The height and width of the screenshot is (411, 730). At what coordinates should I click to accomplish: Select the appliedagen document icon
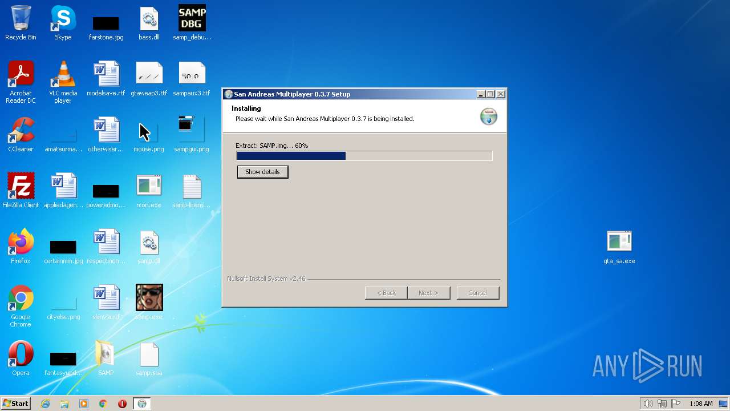pyautogui.click(x=63, y=191)
